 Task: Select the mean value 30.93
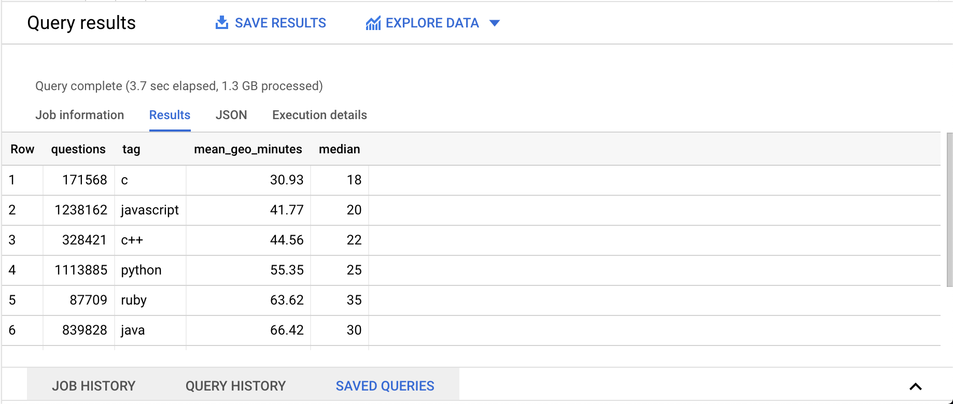click(248, 180)
